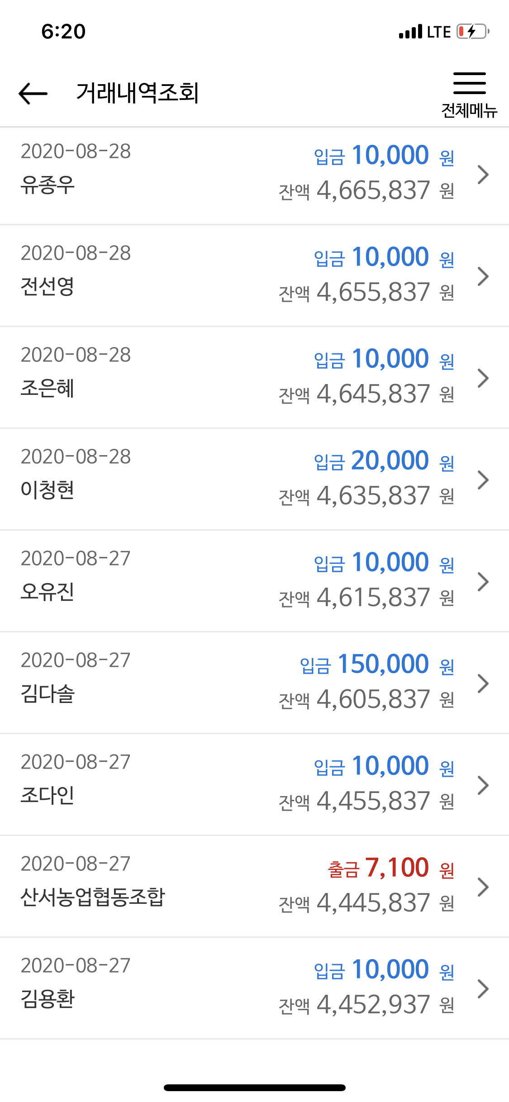Image resolution: width=509 pixels, height=1102 pixels.
Task: Open chevron next to 이청현 20,000 deposit
Action: coord(483,480)
